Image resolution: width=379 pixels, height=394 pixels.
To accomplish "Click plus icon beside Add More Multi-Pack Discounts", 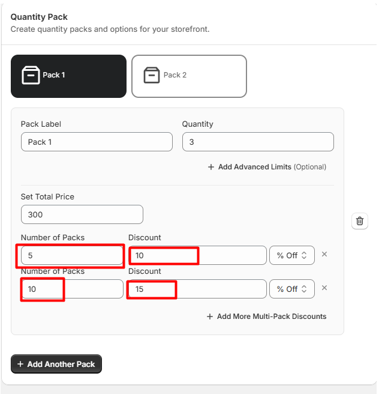I will click(210, 317).
